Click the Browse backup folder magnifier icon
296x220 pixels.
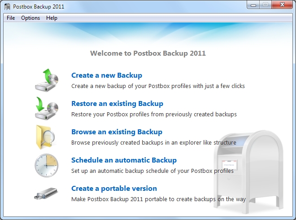click(46, 137)
